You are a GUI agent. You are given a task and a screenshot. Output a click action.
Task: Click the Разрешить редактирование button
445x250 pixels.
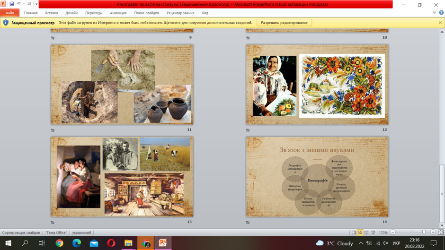tap(284, 23)
